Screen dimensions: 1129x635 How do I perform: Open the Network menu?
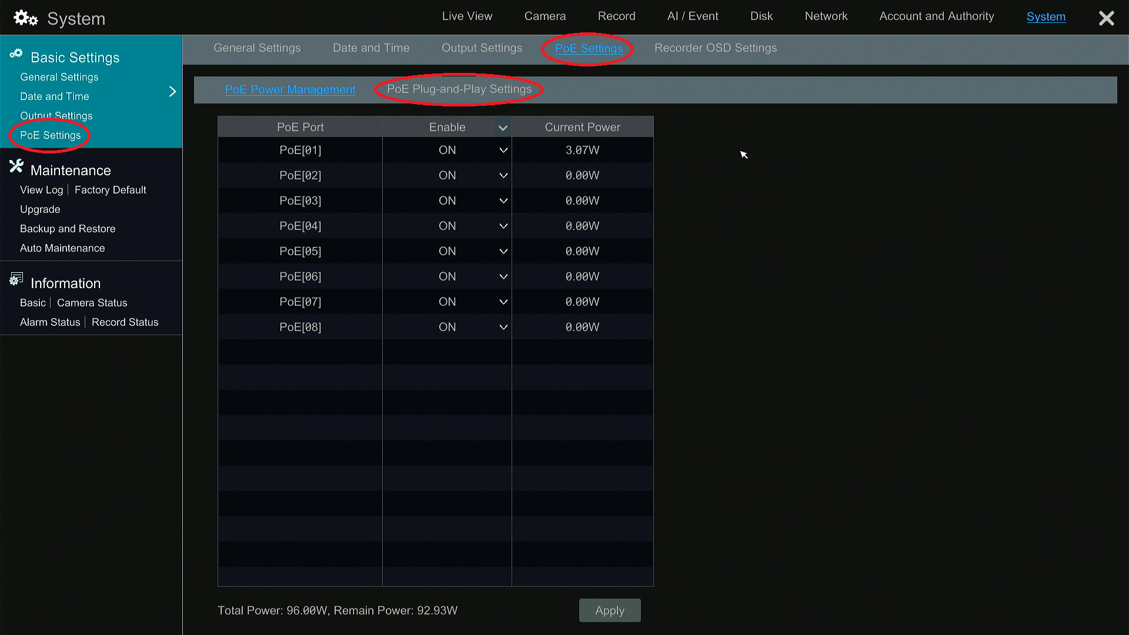tap(826, 16)
